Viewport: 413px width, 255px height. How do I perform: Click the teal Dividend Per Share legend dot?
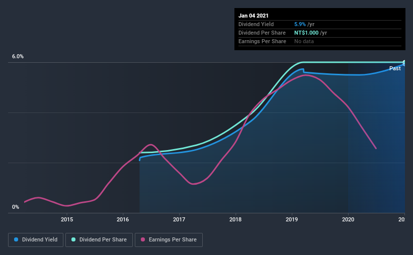point(73,239)
